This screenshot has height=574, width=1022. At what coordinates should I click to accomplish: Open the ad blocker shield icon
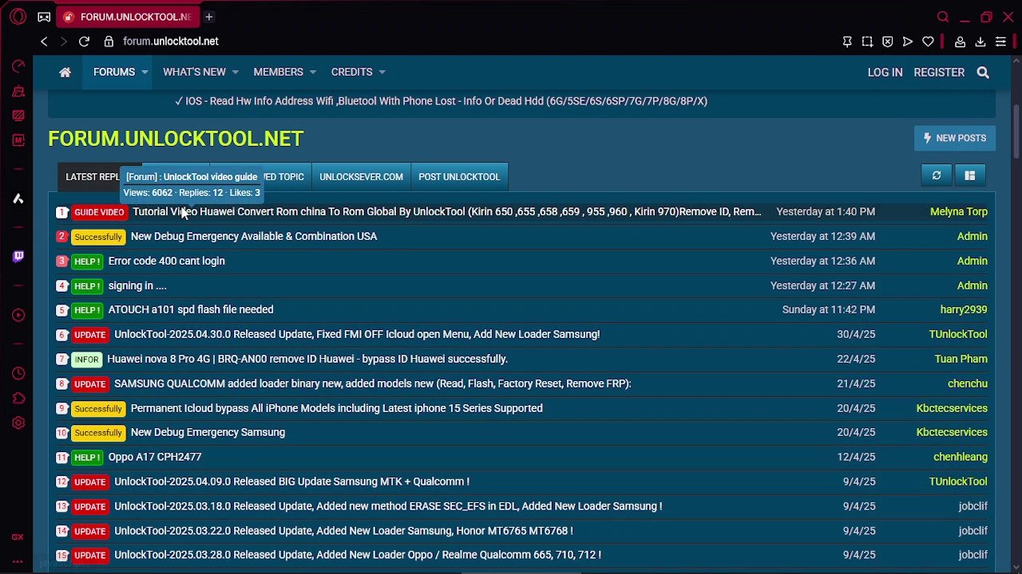coord(887,41)
